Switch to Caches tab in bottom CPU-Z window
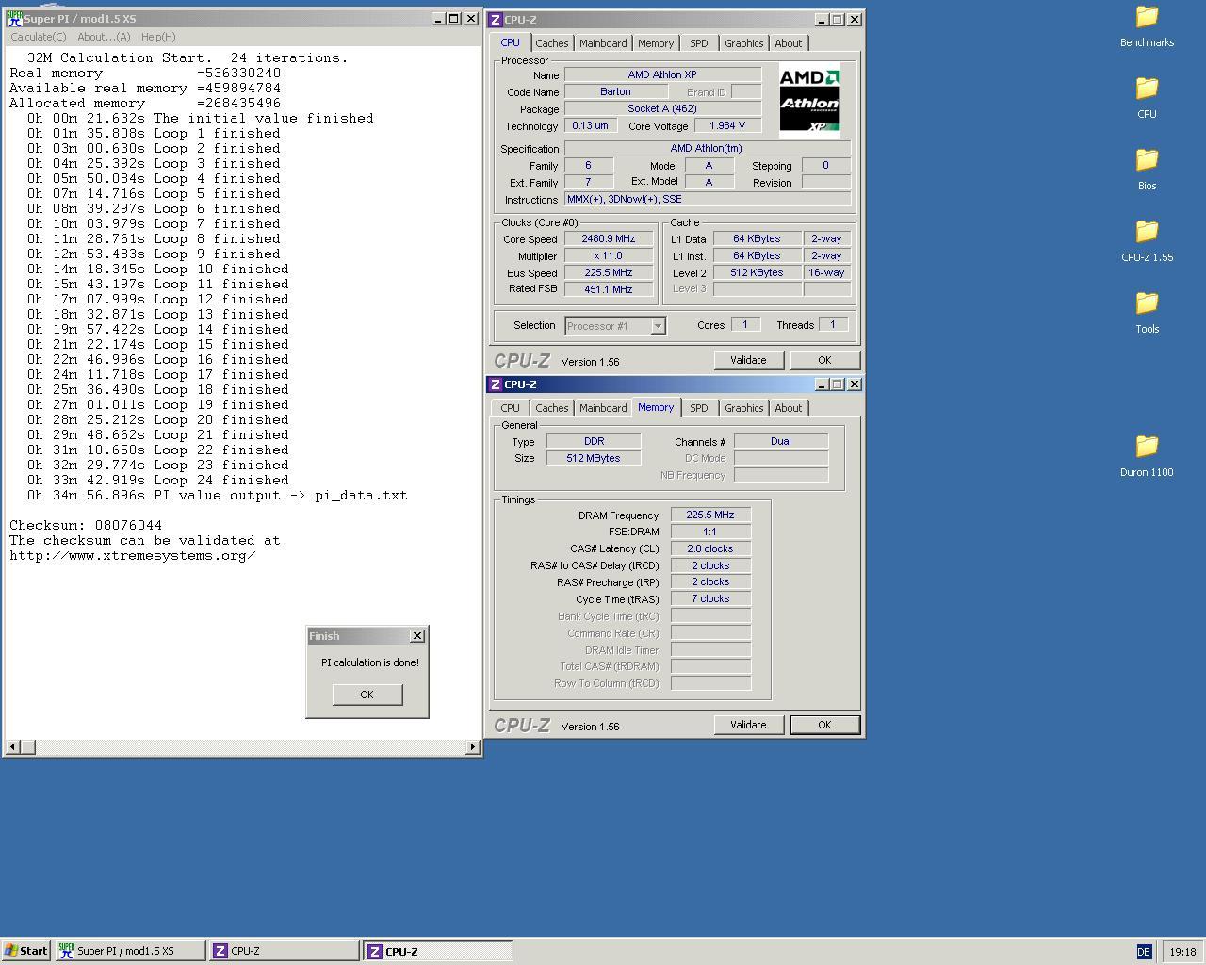The height and width of the screenshot is (965, 1206). click(551, 408)
